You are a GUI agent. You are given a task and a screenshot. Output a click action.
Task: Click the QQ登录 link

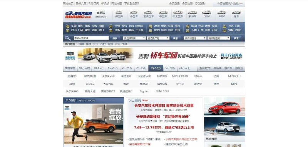pos(200,3)
